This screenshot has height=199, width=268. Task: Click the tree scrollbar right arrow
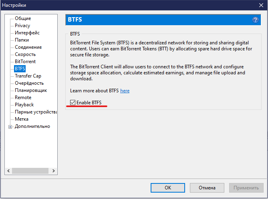click(54, 171)
